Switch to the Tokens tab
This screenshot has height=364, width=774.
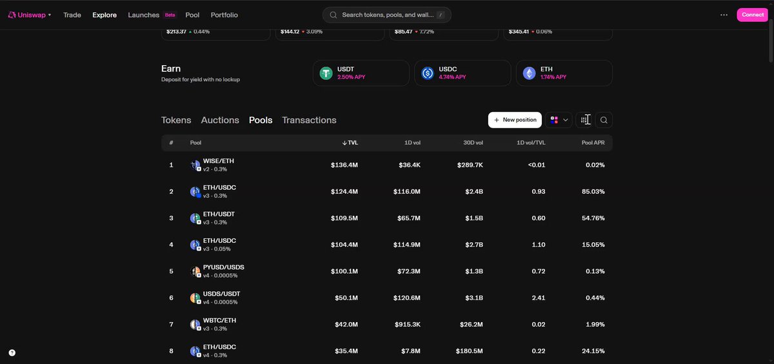176,120
